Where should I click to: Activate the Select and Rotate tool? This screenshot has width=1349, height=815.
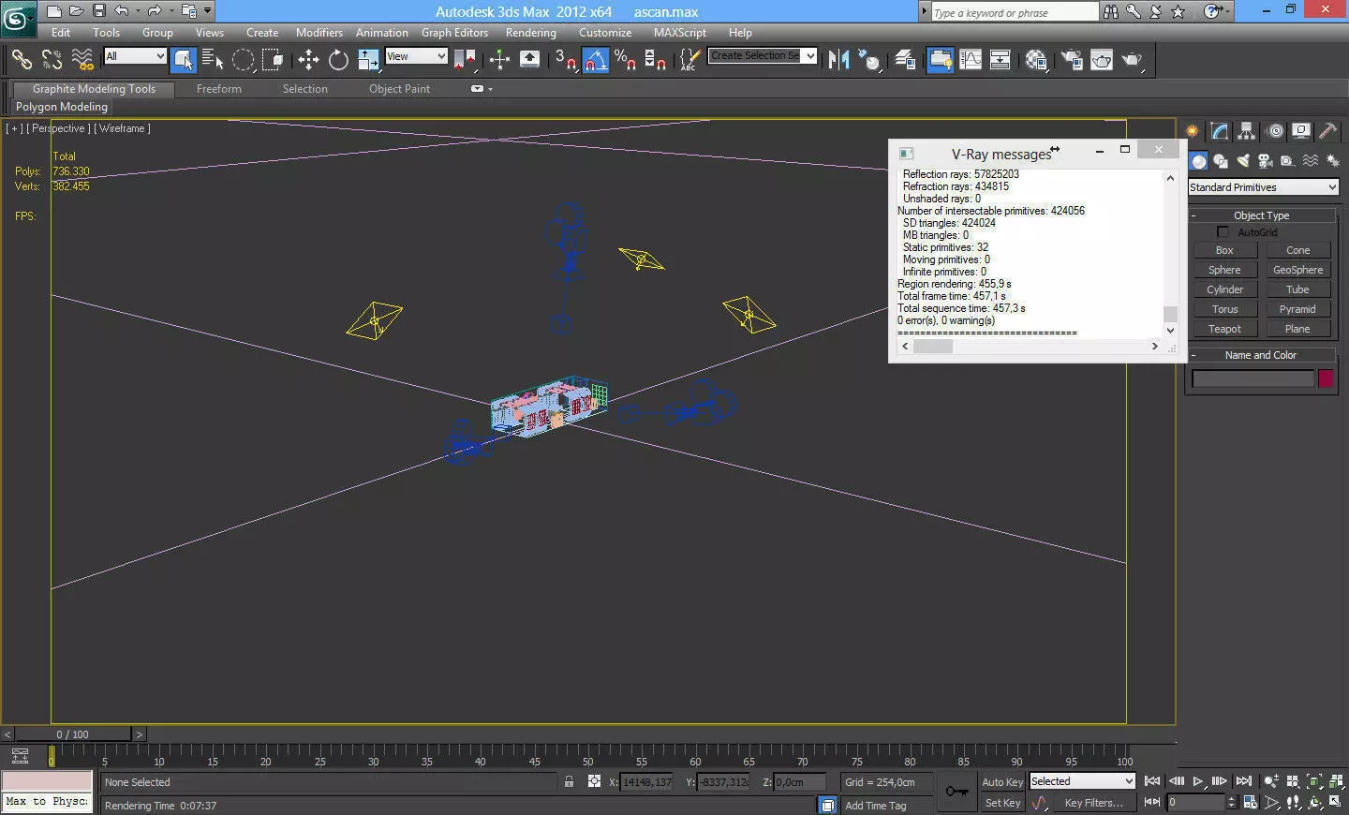pyautogui.click(x=338, y=60)
